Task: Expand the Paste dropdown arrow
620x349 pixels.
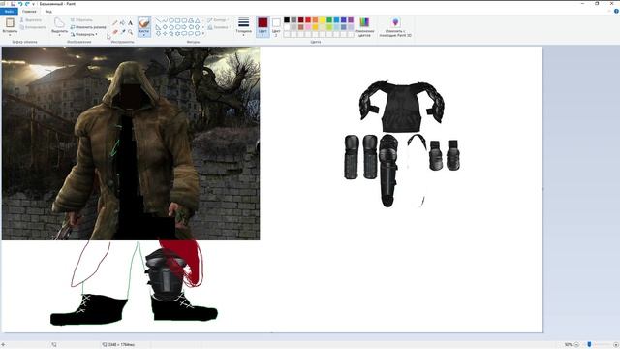Action: pos(10,35)
